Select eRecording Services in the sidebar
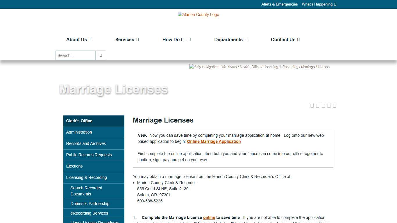The width and height of the screenshot is (397, 223). [x=89, y=213]
